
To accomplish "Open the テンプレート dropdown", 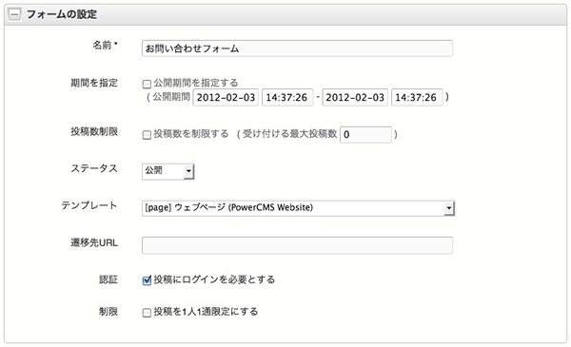I will click(298, 208).
